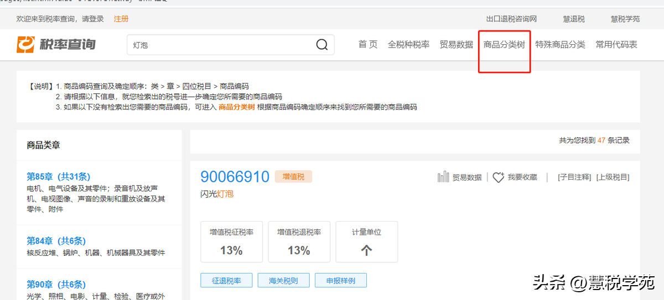664x300 pixels.
Task: Expand 第84章 category in sidebar
Action: point(56,241)
